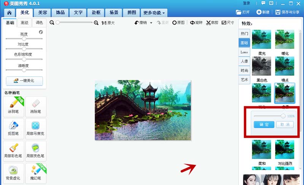Select the 局部变色笔 recolor tool
Screen dimensions: 304x185
click(x=36, y=151)
